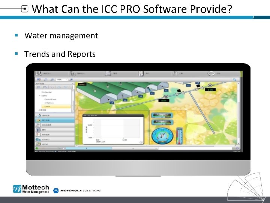Viewport: 270px width, 203px height.
Task: Select the Control Panel tree item
Action: (x=50, y=99)
